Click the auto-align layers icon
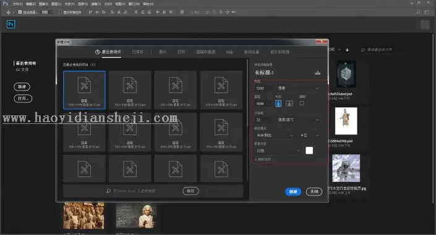 [x=182, y=12]
